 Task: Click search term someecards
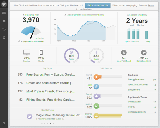click(x=134, y=102)
